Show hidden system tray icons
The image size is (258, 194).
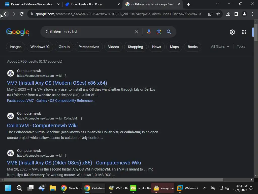point(205,188)
